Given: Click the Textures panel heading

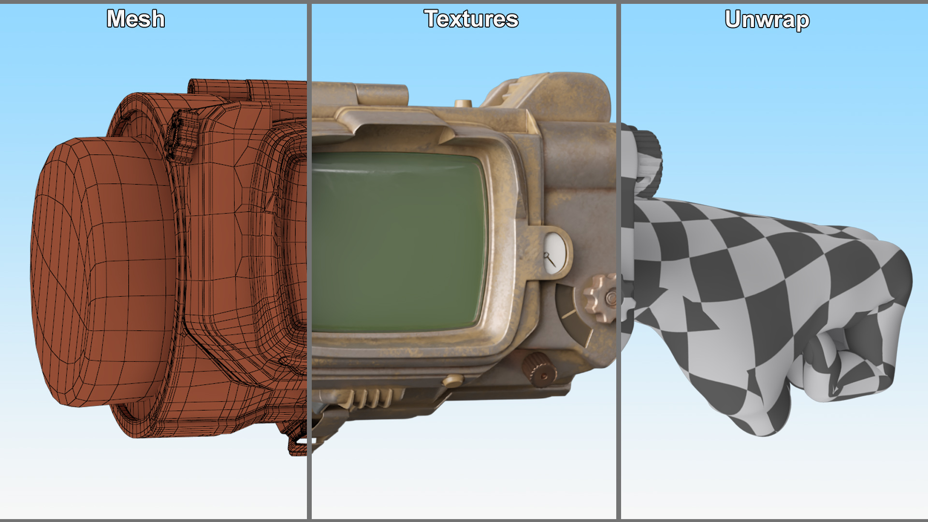Looking at the screenshot, I should [x=471, y=19].
